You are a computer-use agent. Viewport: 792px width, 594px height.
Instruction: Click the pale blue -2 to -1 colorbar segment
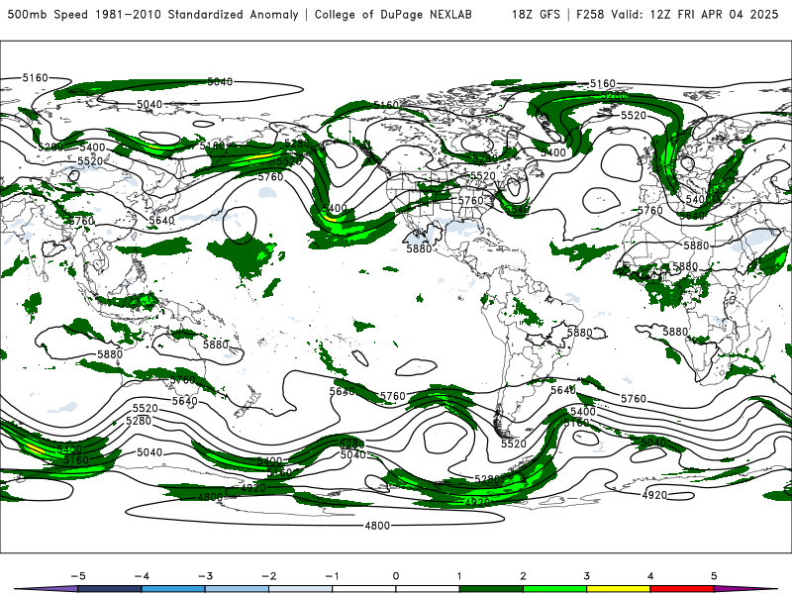[301, 589]
